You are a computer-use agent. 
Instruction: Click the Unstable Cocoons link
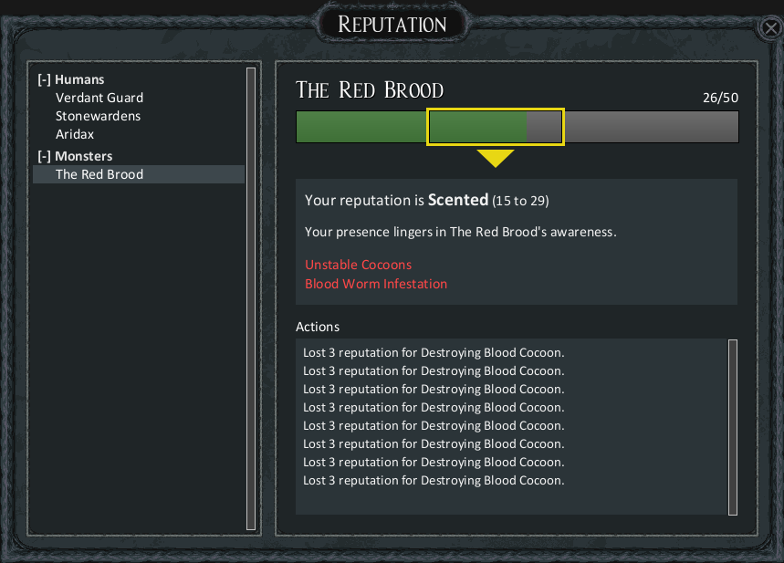(x=358, y=265)
